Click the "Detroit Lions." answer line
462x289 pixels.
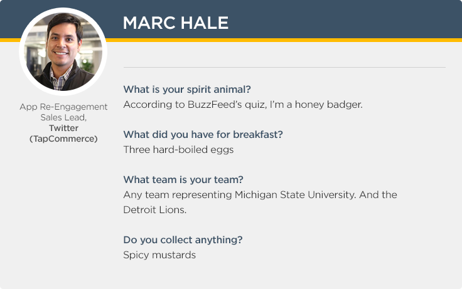point(155,210)
